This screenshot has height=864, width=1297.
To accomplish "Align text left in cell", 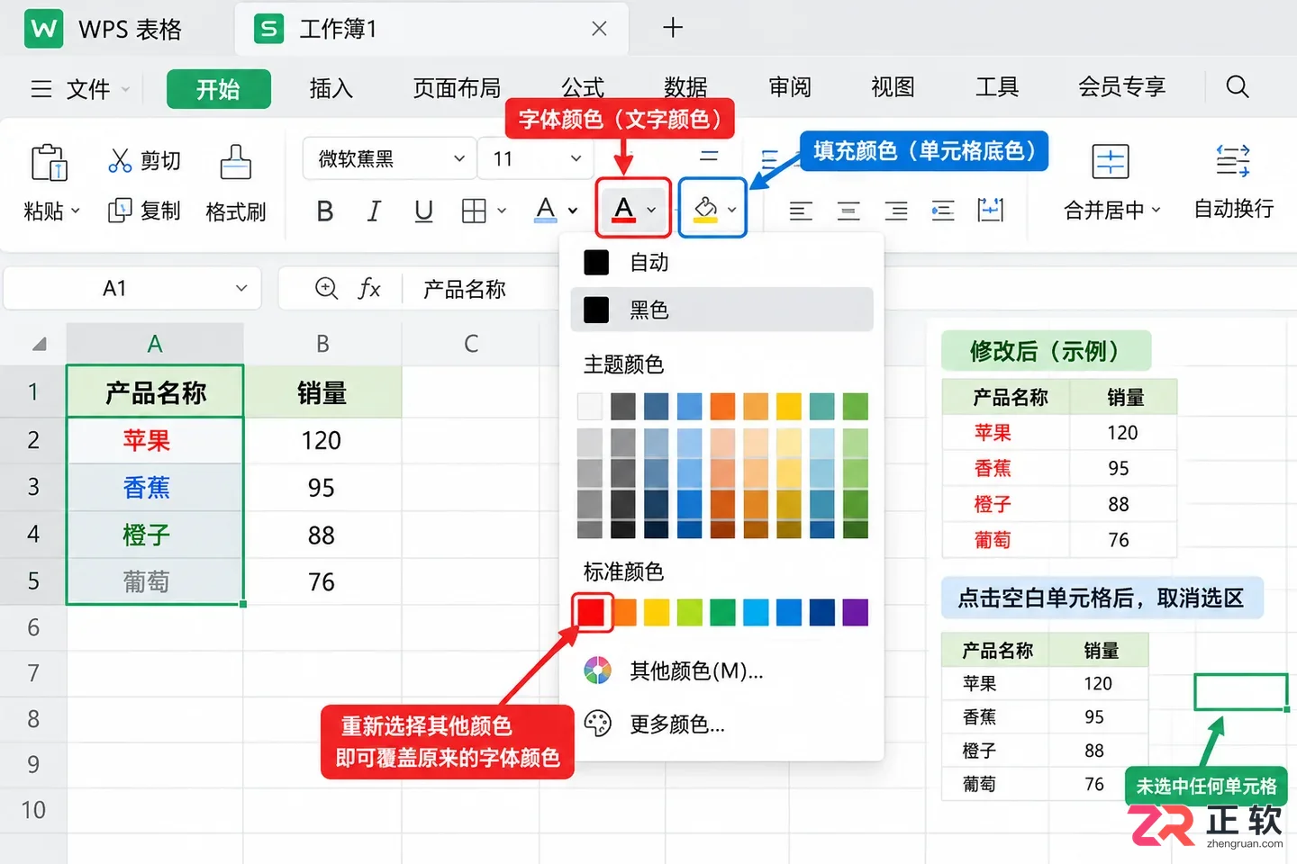I will click(x=801, y=211).
